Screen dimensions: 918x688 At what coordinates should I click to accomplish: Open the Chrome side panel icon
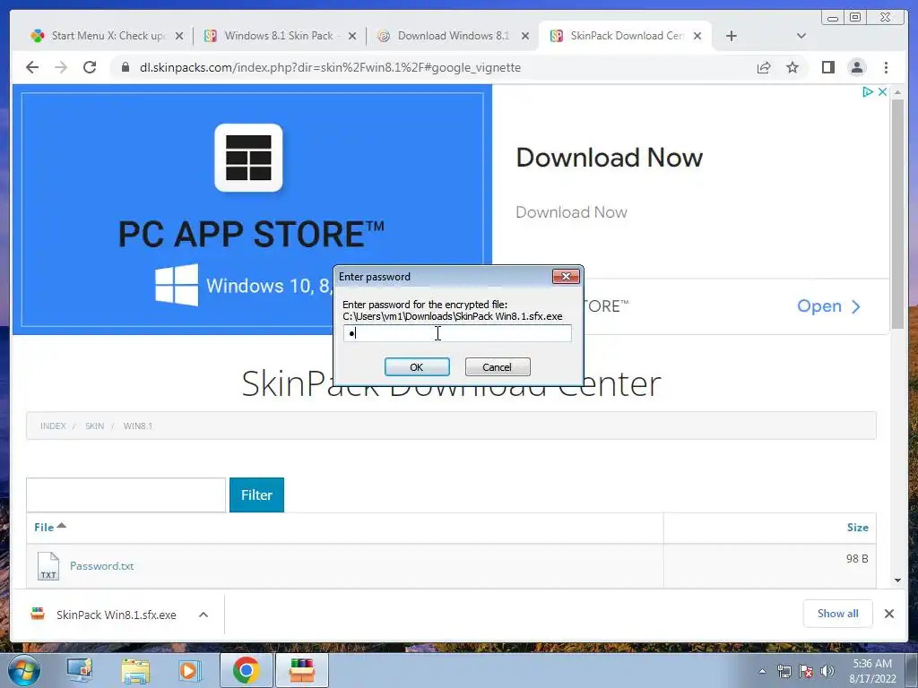click(827, 67)
